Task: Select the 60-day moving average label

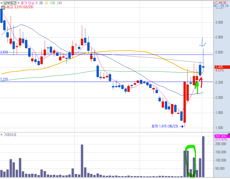Action: coord(46,3)
